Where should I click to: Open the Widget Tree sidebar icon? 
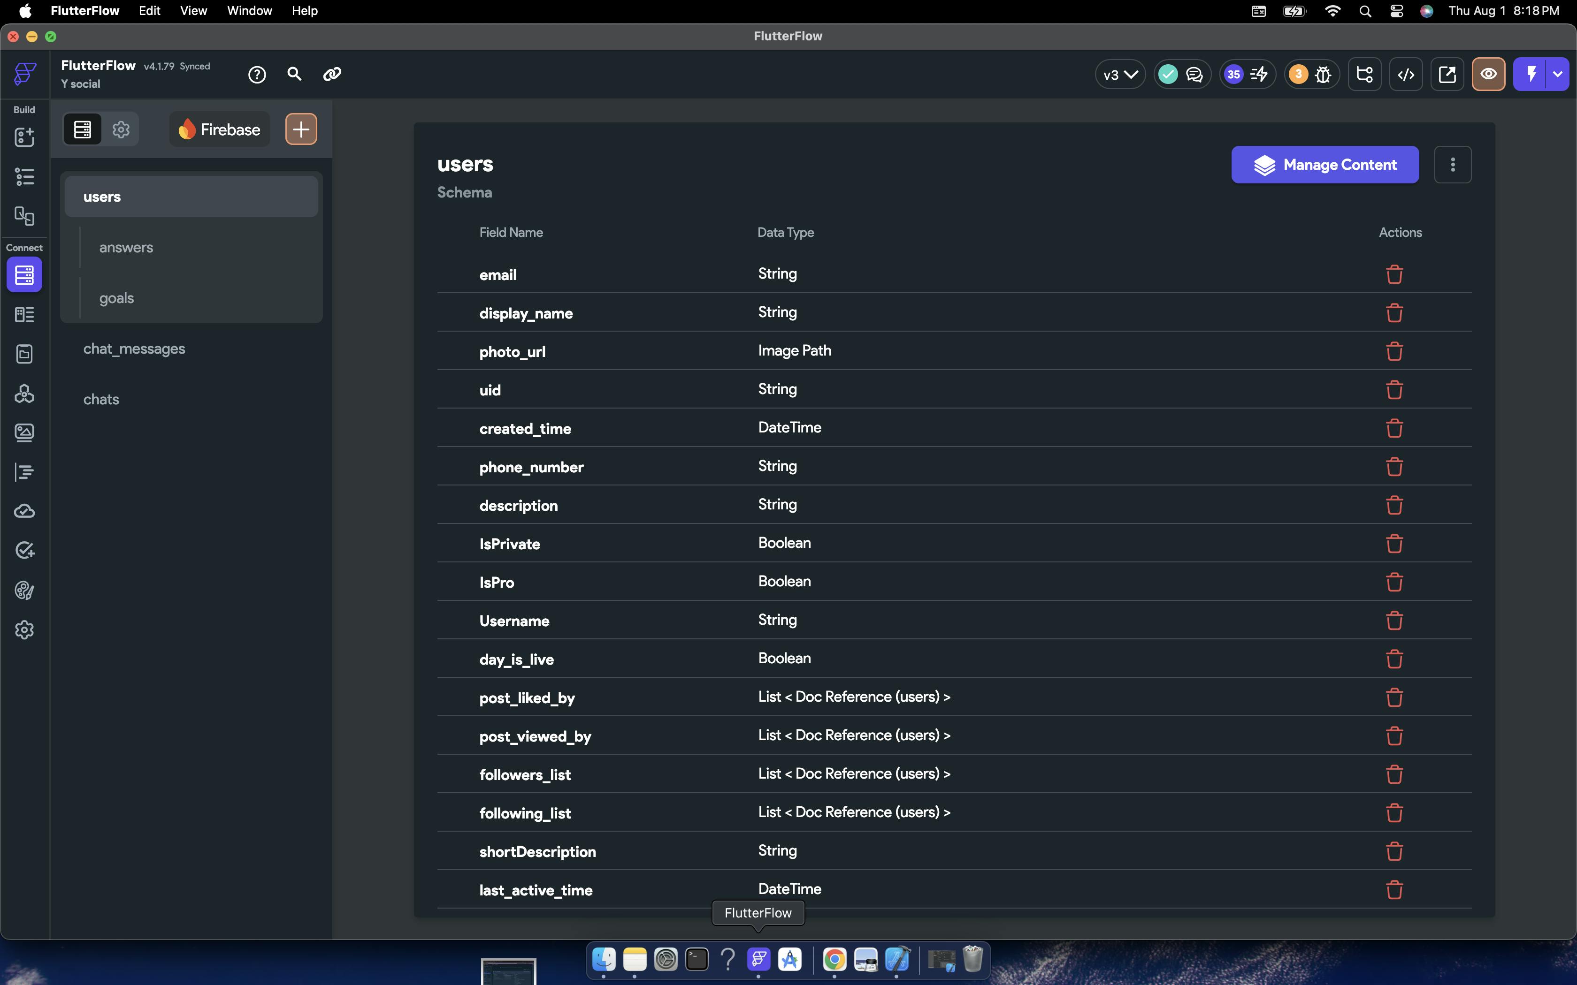click(x=24, y=176)
